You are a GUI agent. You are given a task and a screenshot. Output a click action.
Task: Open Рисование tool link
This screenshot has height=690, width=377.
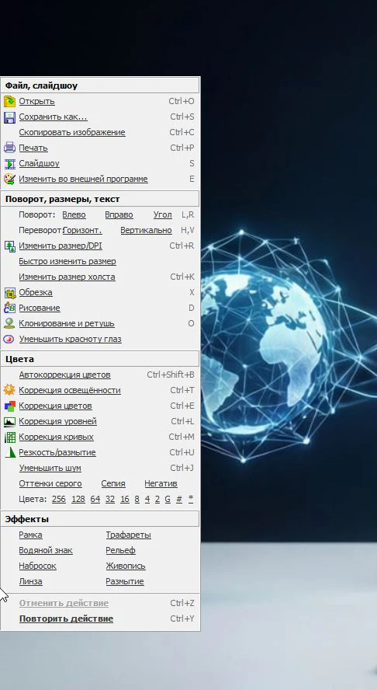coord(40,308)
